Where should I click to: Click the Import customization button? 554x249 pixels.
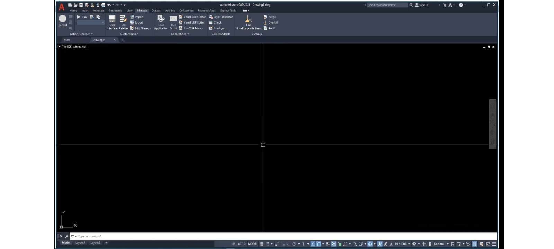click(x=137, y=17)
